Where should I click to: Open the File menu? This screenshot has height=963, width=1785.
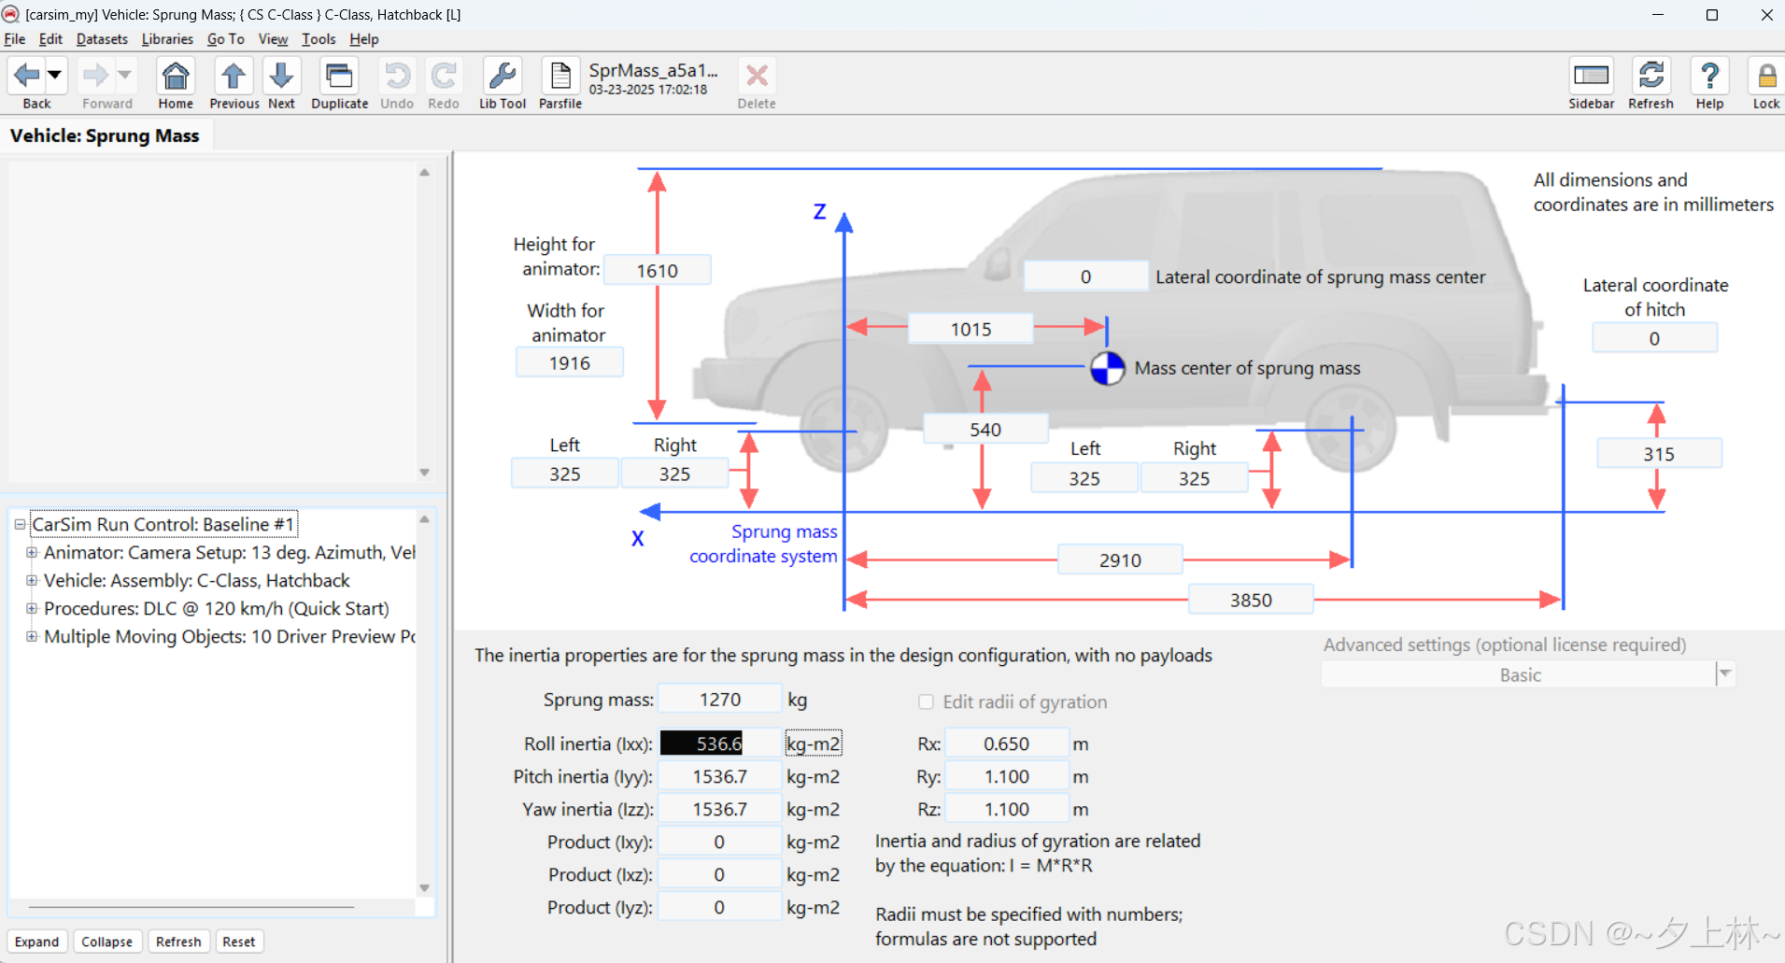(x=15, y=39)
